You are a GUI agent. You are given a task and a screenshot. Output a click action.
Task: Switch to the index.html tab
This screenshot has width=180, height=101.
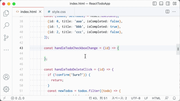point(28,12)
